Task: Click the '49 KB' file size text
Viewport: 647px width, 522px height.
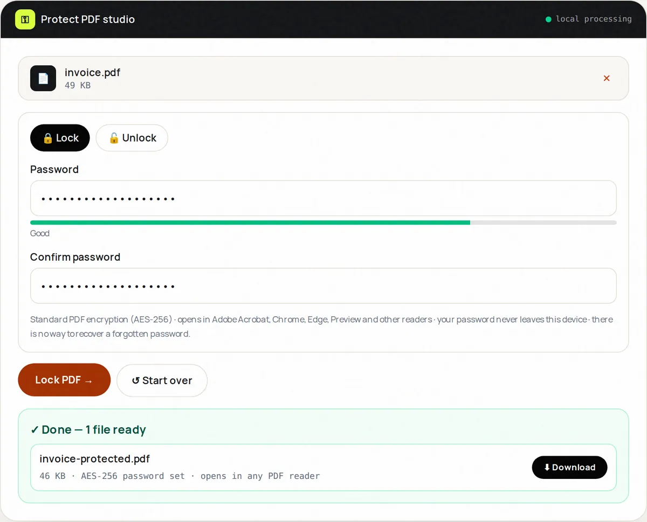Action: [78, 85]
